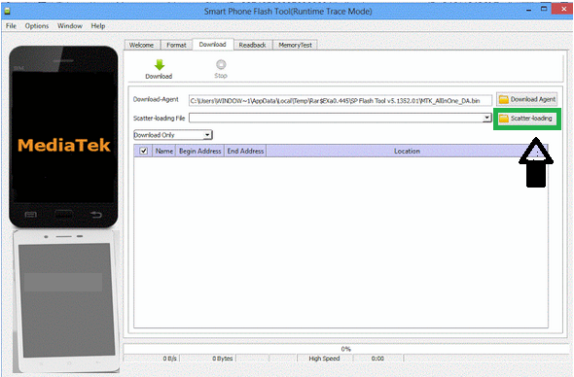This screenshot has width=574, height=377.
Task: Click the Stop circle icon
Action: click(x=221, y=65)
